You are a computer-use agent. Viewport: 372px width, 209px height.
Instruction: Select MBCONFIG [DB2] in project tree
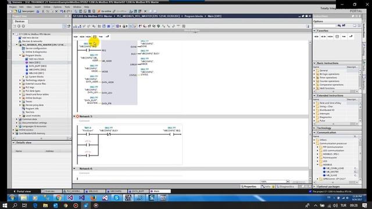[37, 70]
